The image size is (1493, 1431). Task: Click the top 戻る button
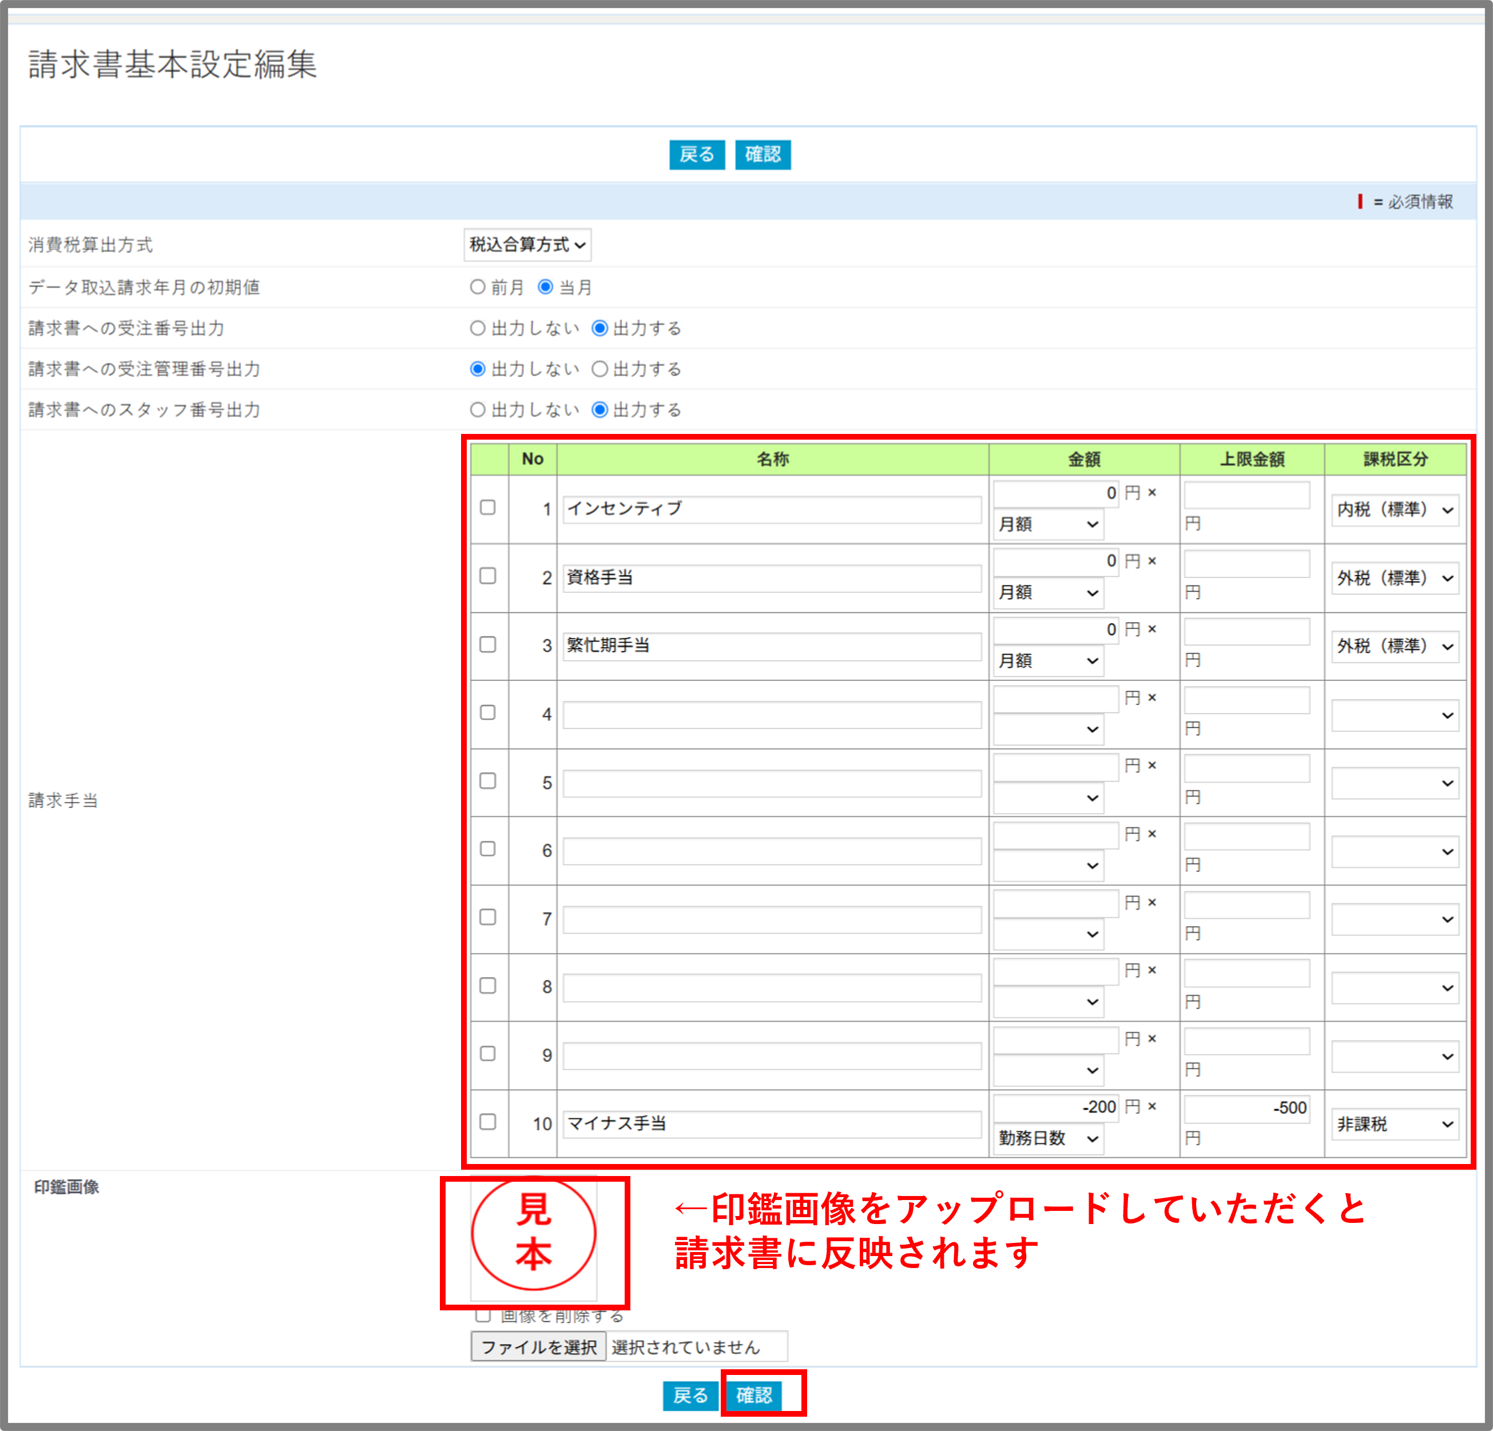click(696, 154)
